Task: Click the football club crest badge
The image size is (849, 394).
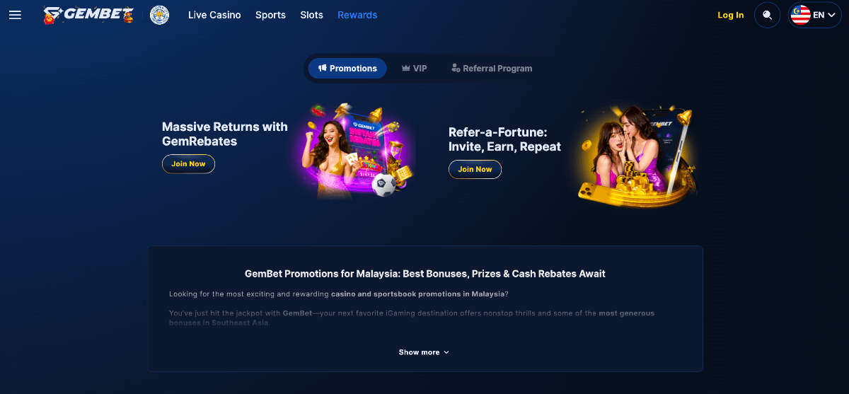Action: (160, 15)
